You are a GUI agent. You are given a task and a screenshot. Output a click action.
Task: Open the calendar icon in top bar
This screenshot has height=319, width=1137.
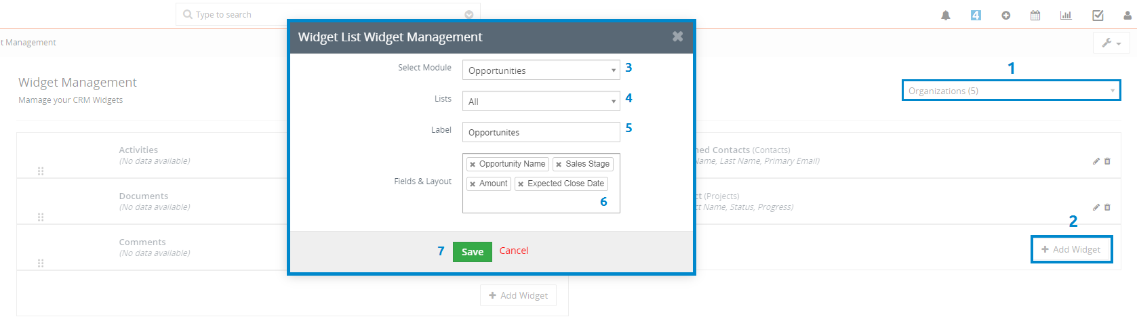click(x=1035, y=15)
